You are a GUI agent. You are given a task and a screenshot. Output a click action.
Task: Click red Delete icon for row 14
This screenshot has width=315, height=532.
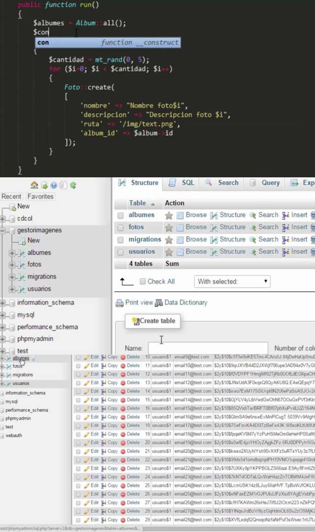[123, 391]
